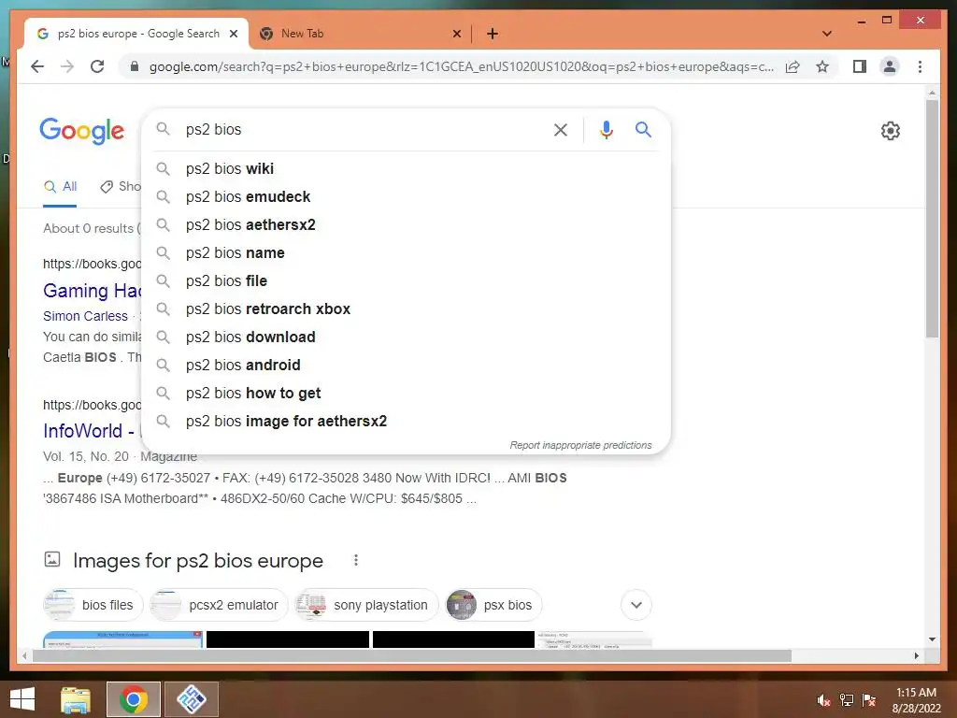The width and height of the screenshot is (957, 718).
Task: Choose suggestion ps2 bios aethersx2
Action: click(406, 224)
